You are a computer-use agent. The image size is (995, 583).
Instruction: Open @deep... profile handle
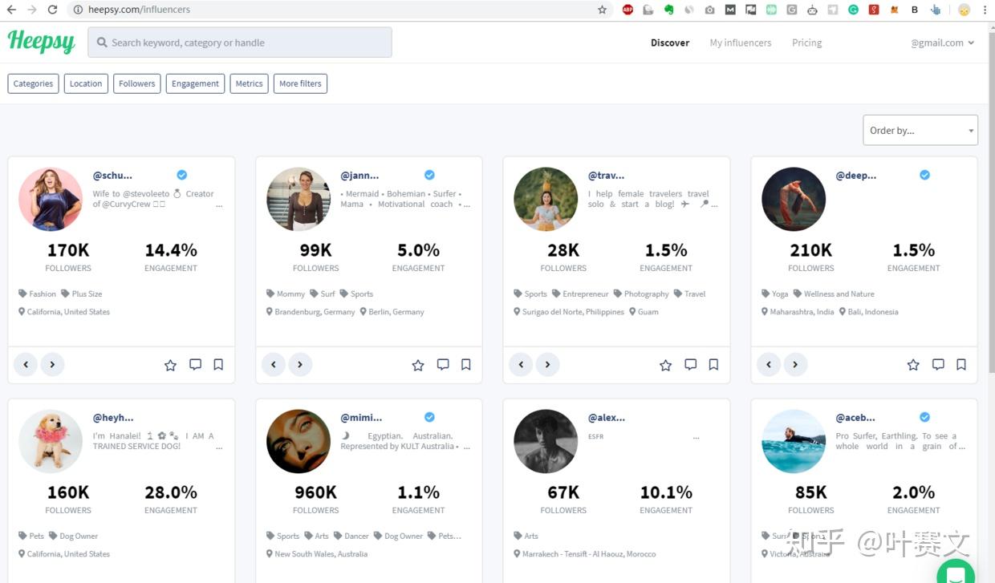856,175
